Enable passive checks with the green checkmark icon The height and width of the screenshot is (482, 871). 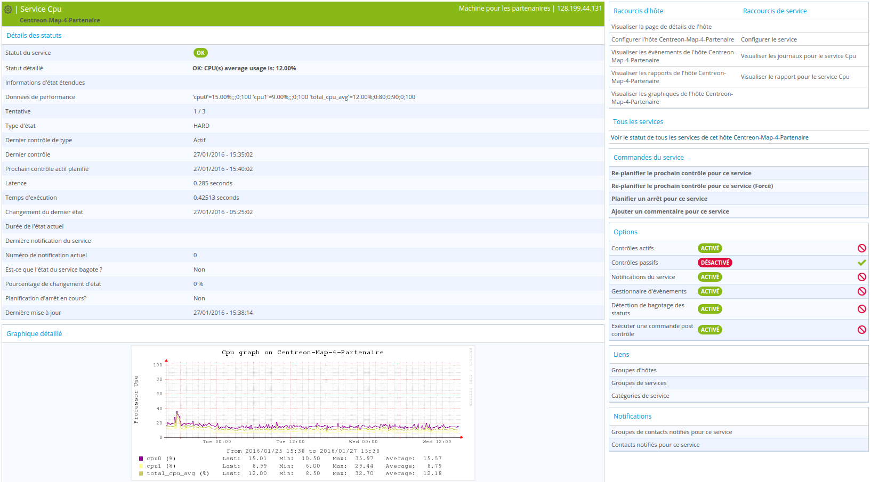(x=861, y=263)
